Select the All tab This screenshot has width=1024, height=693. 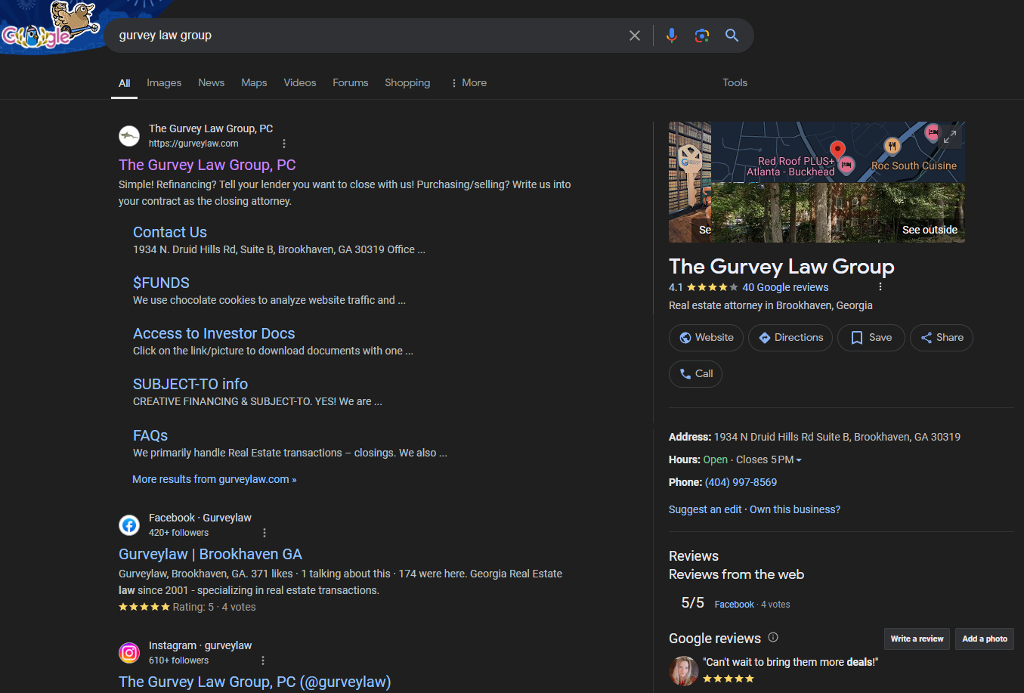coord(125,83)
